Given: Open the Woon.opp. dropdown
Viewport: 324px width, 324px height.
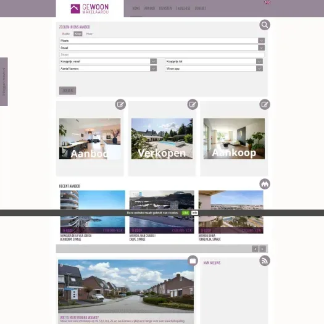Looking at the screenshot, I should pos(214,69).
